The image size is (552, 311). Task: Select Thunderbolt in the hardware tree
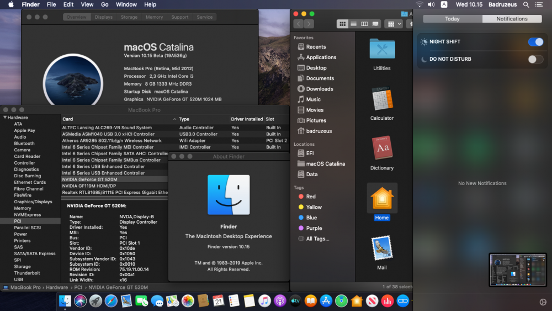coord(26,273)
